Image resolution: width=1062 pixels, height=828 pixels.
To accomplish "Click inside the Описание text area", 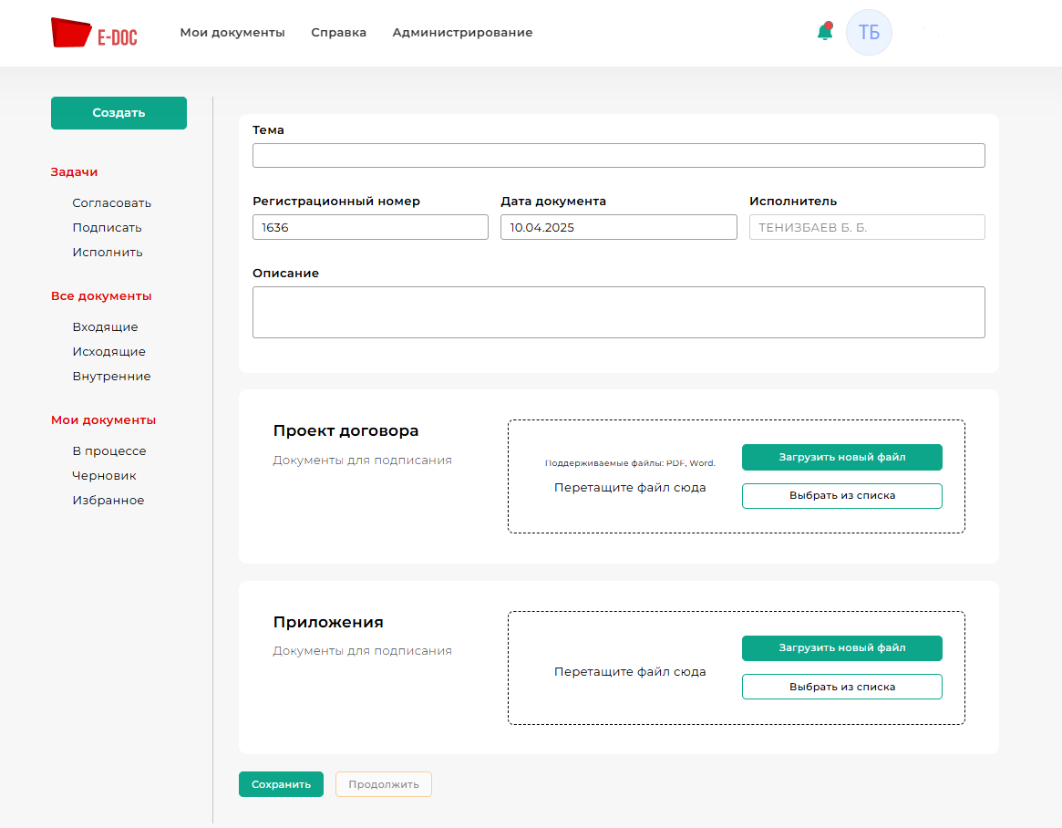I will coord(618,313).
